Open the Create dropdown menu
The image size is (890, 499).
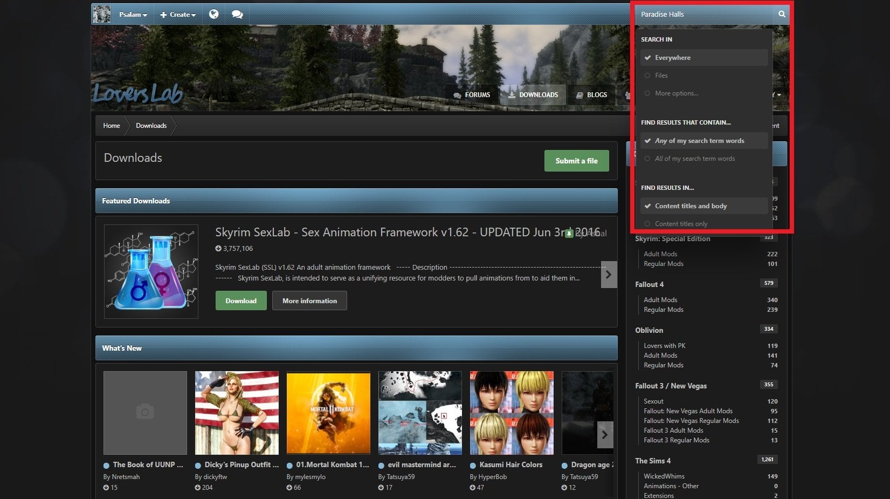coord(178,15)
